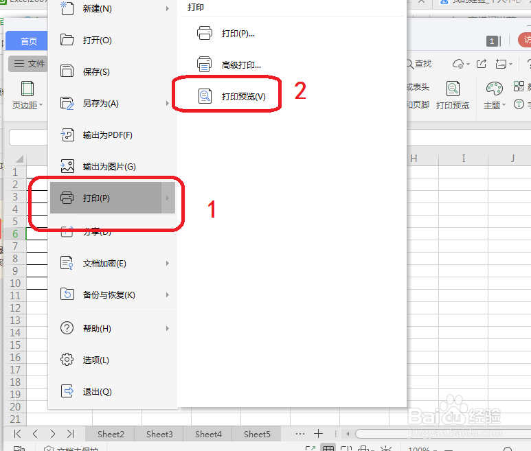Image resolution: width=531 pixels, height=451 pixels.
Task: Click the PDF export icon
Action: [x=67, y=135]
